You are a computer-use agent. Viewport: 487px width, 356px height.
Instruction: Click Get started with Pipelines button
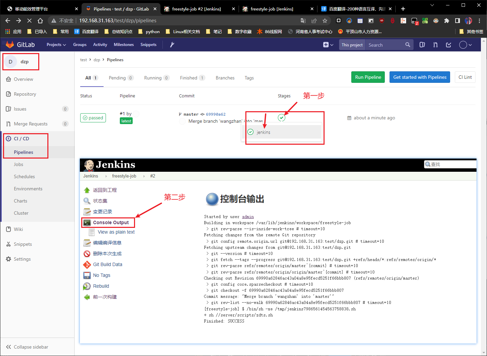[x=420, y=77]
